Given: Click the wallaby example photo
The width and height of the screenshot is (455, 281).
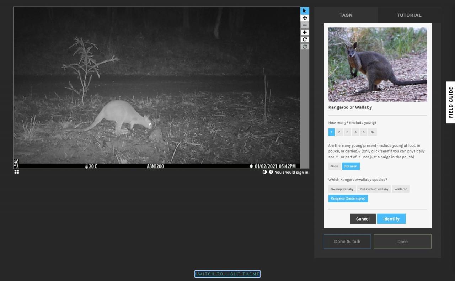Looking at the screenshot, I should coord(378,64).
